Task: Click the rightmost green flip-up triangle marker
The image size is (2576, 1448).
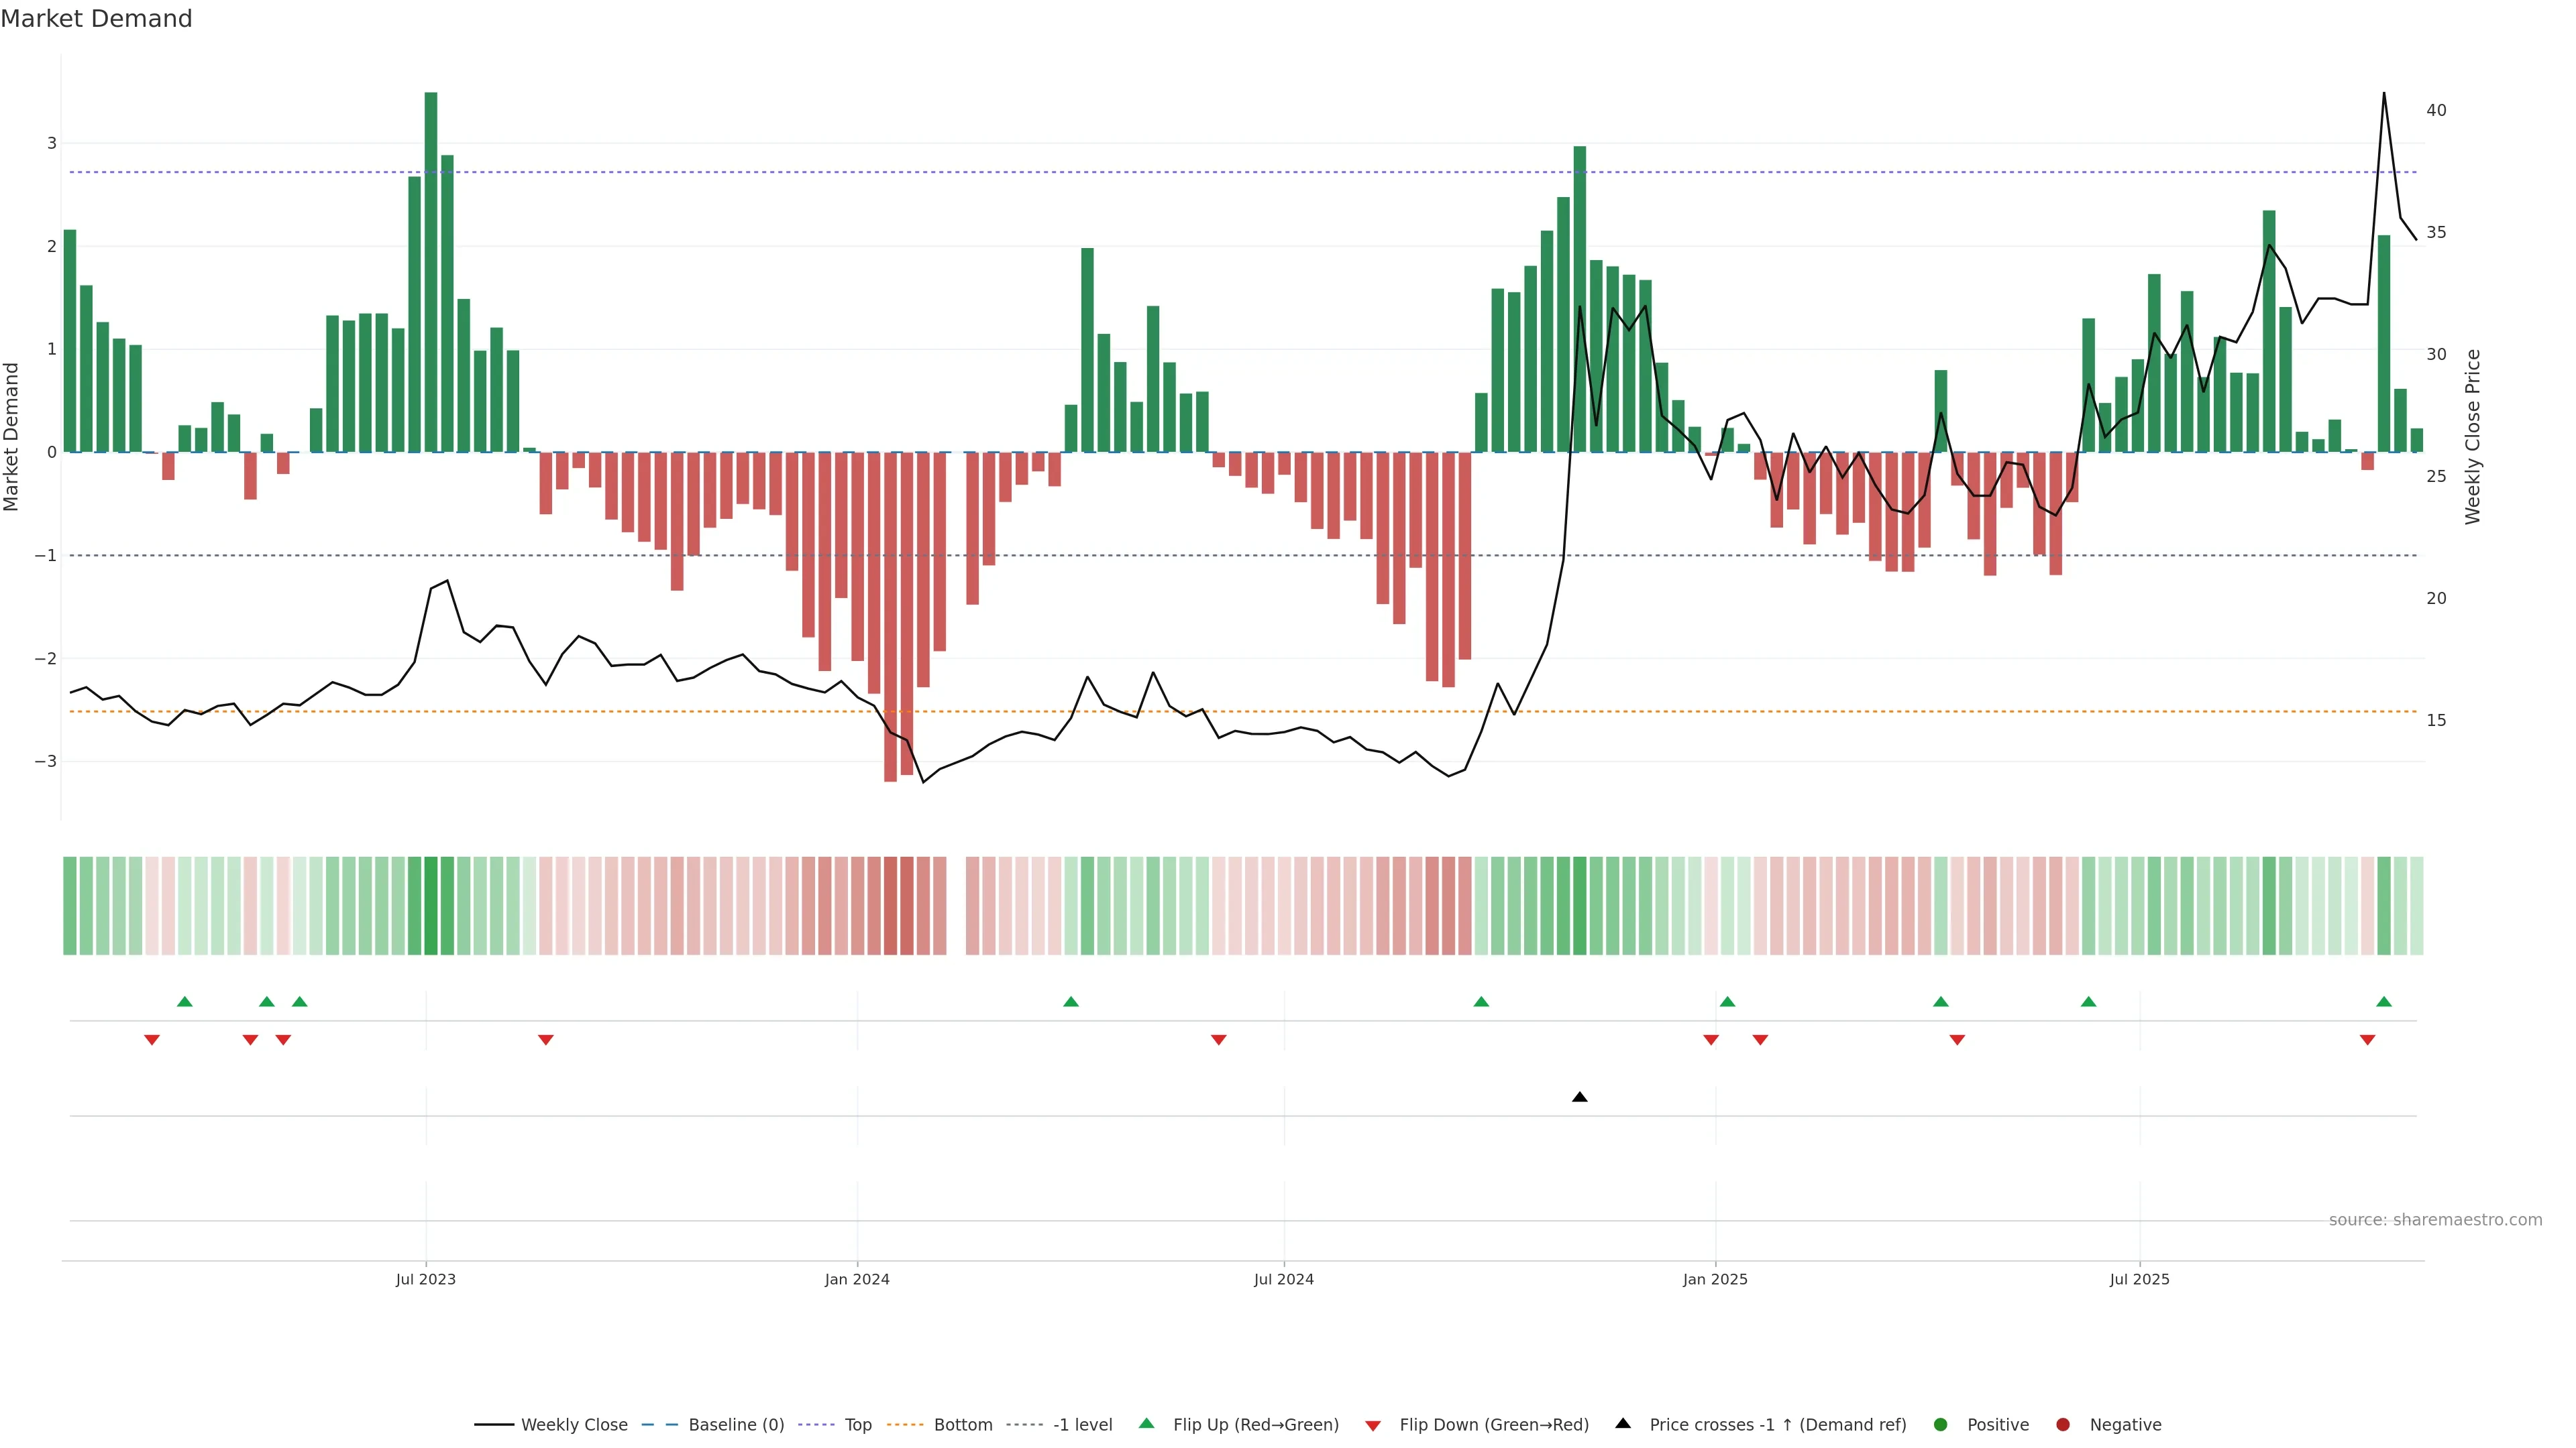Action: 2384,1002
